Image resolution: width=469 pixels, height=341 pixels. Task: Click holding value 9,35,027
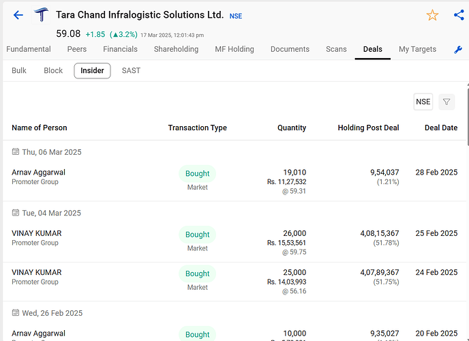384,333
